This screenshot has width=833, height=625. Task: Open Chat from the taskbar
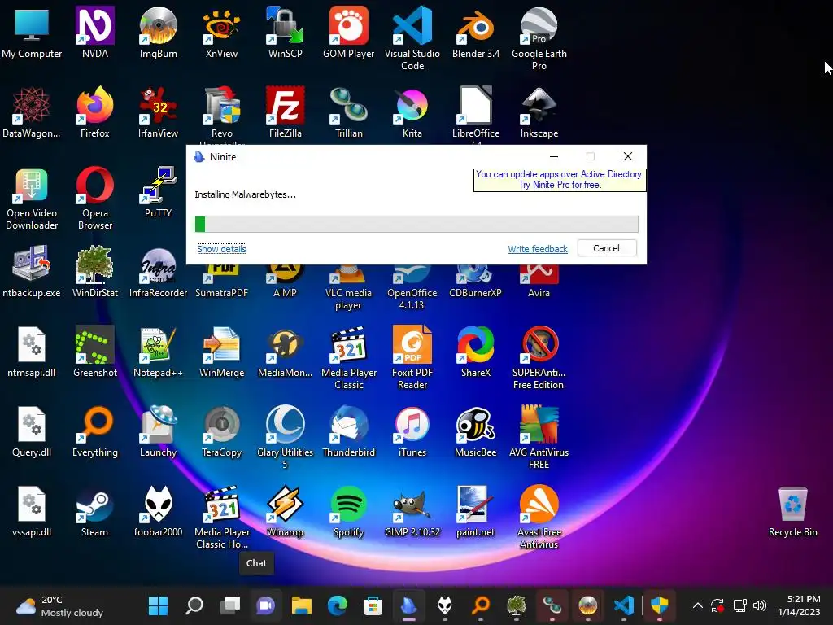(x=266, y=605)
